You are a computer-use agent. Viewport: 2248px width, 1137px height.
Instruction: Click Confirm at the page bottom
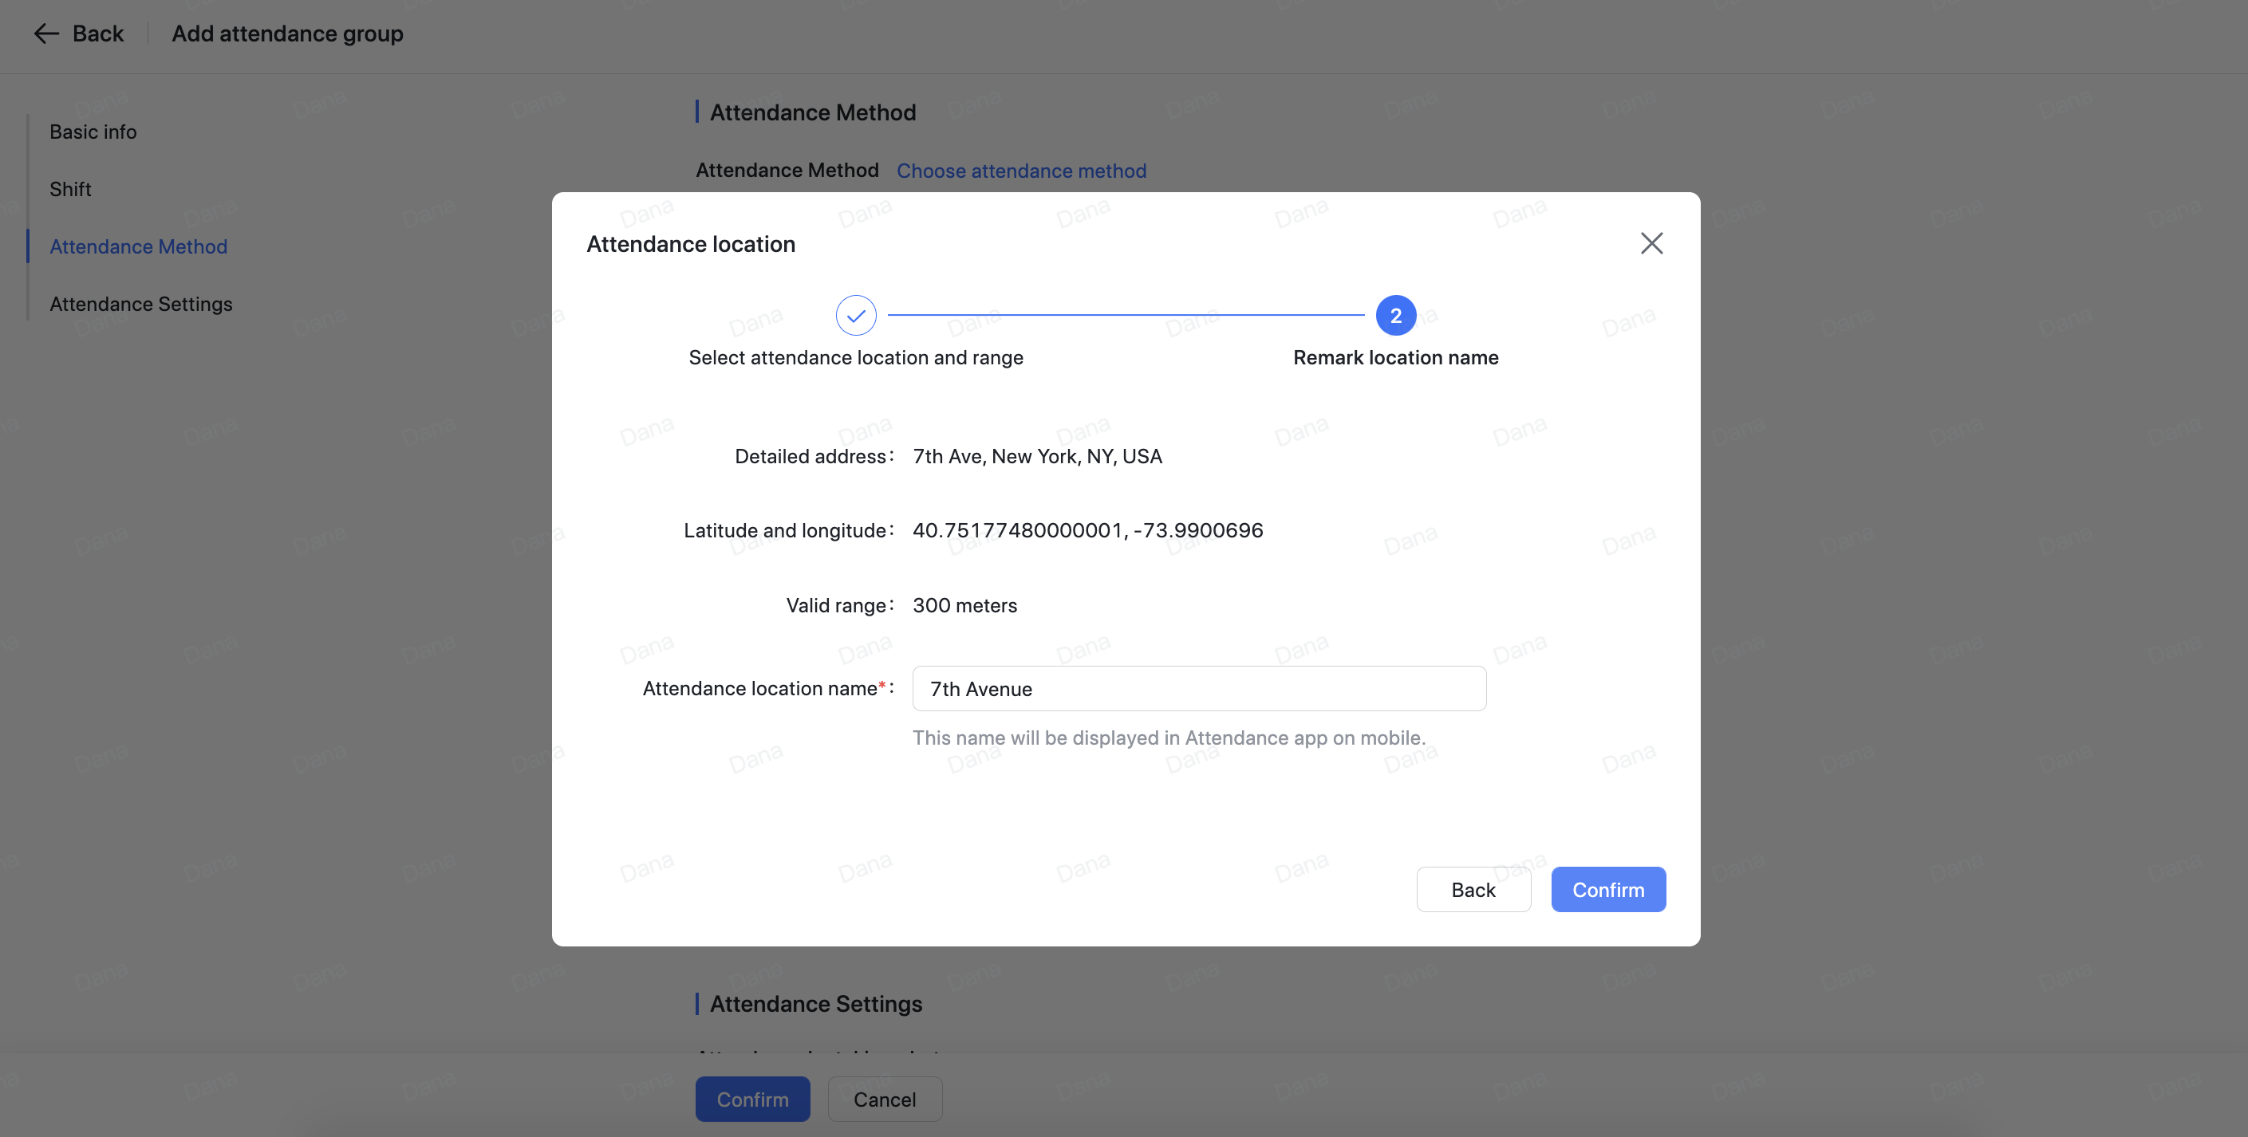[752, 1099]
